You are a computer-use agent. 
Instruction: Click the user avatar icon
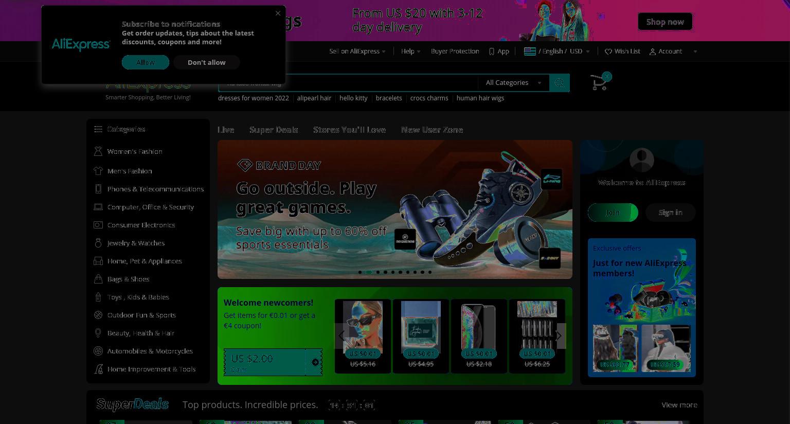pos(642,160)
